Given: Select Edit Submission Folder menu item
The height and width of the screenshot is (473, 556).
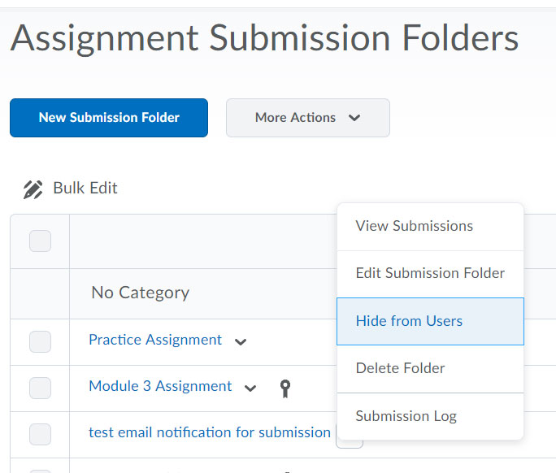Looking at the screenshot, I should tap(430, 273).
